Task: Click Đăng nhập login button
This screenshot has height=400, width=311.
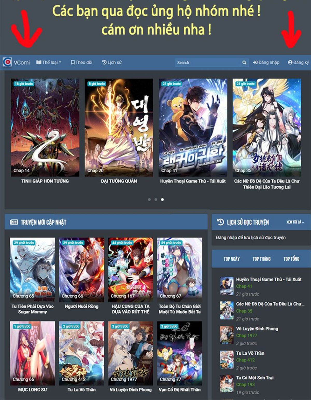Action: coord(266,62)
